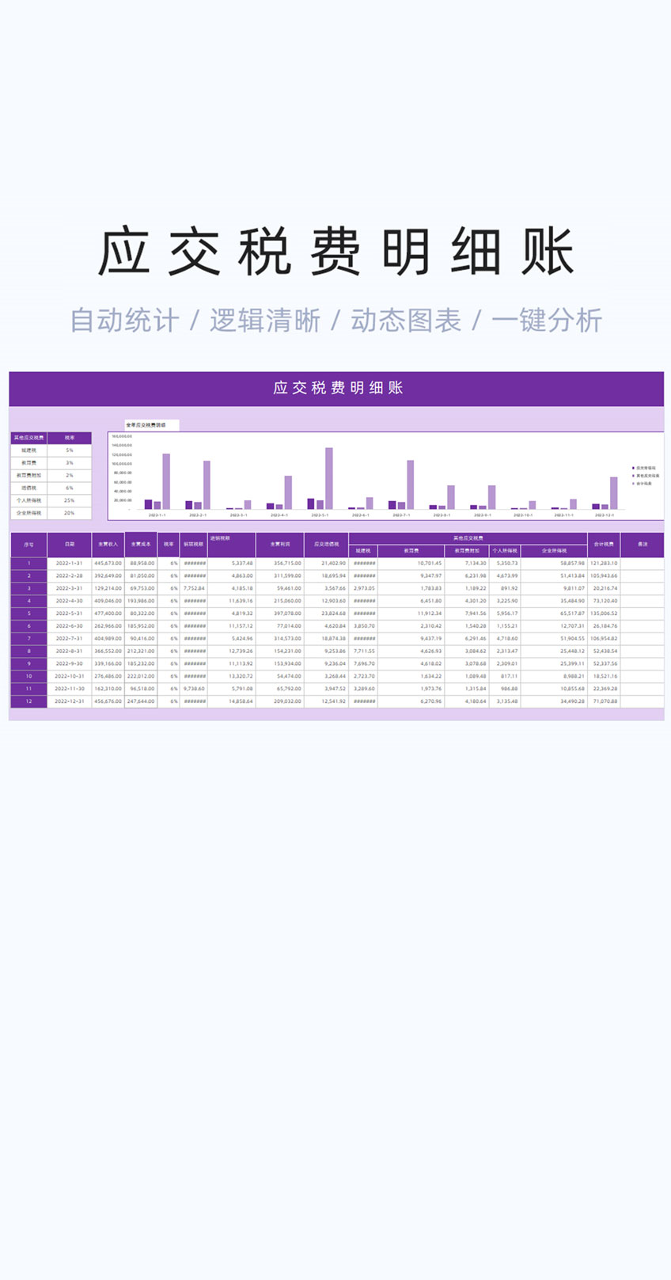This screenshot has height=1280, width=671.
Task: Click the 9,738.60 output tax cell
Action: click(194, 689)
